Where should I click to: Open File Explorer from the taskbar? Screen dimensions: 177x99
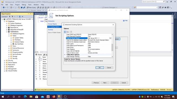(31, 97)
